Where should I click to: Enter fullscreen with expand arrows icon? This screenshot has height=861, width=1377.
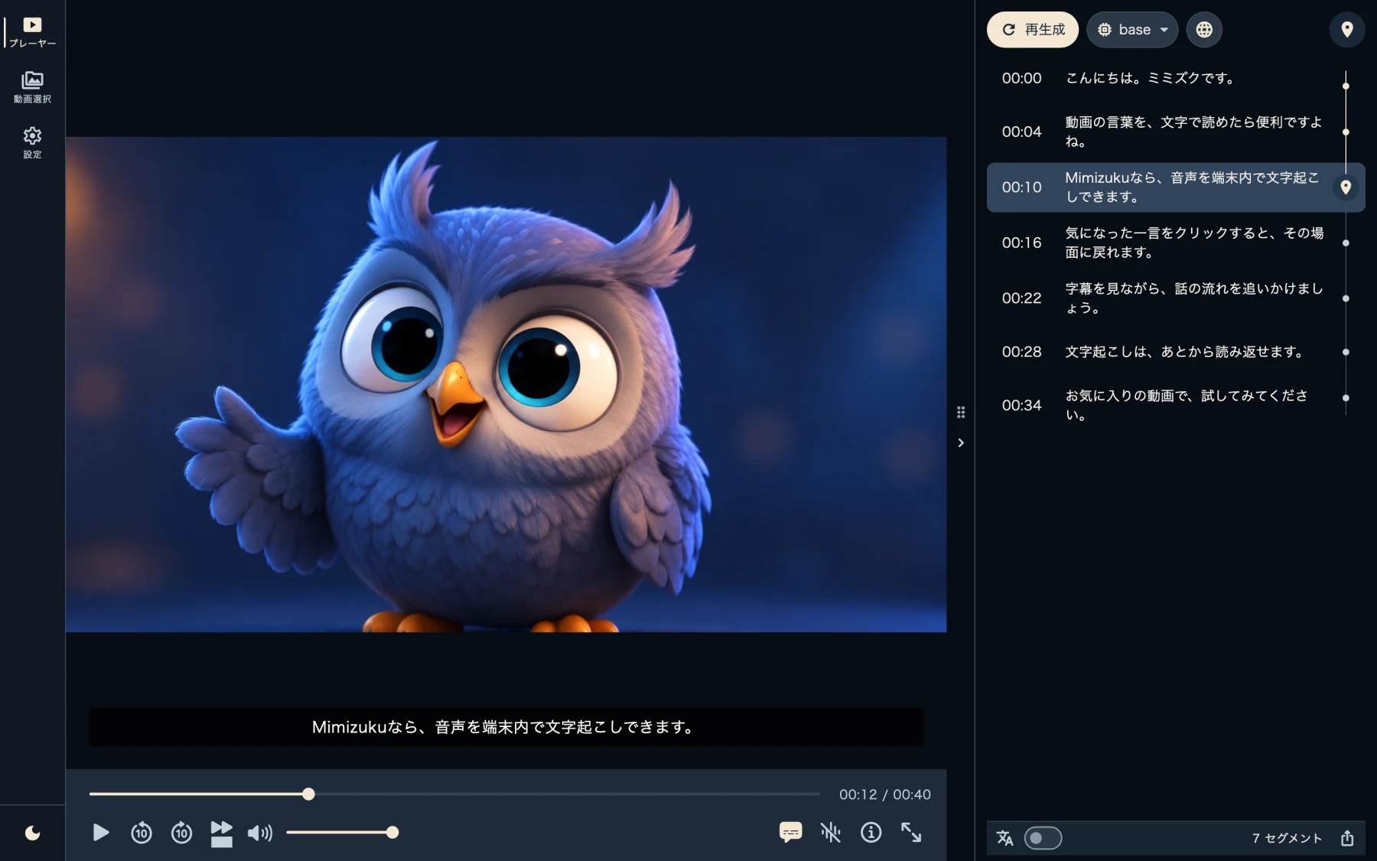pos(911,832)
